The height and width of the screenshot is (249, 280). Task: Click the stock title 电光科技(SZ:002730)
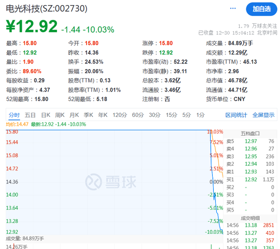click(x=47, y=9)
